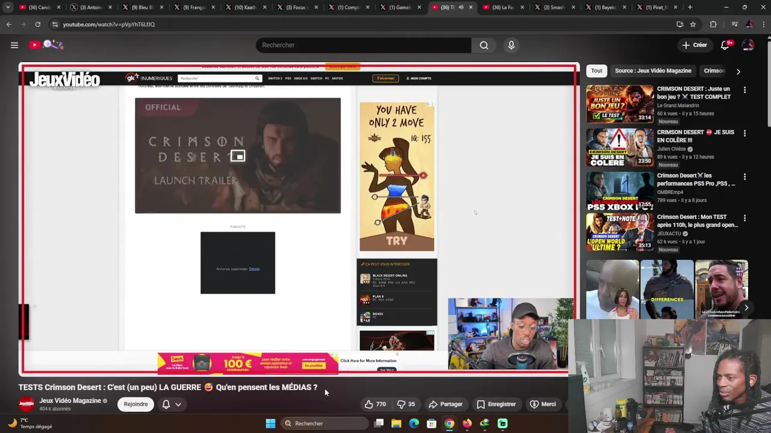Screen dimensions: 771x433
Task: Switch to the Bleu Bl X tab
Action: (x=143, y=7)
